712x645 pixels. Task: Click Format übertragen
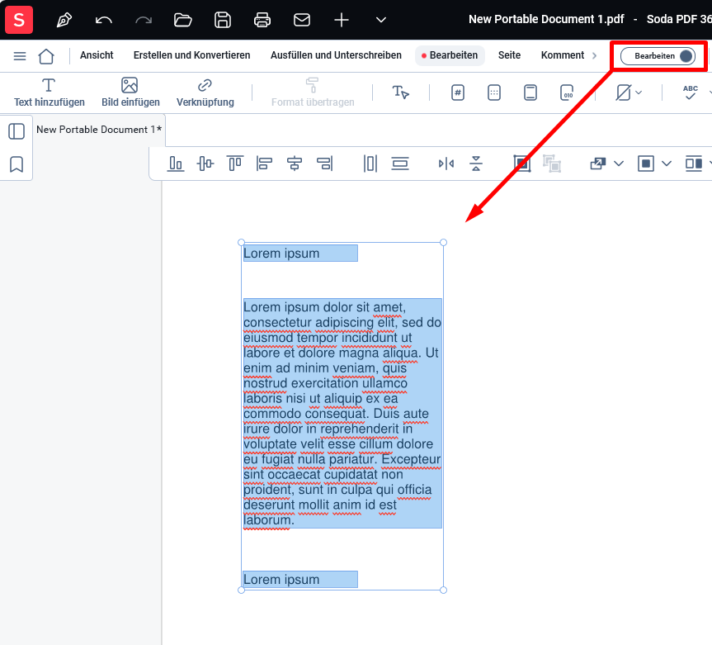[313, 92]
